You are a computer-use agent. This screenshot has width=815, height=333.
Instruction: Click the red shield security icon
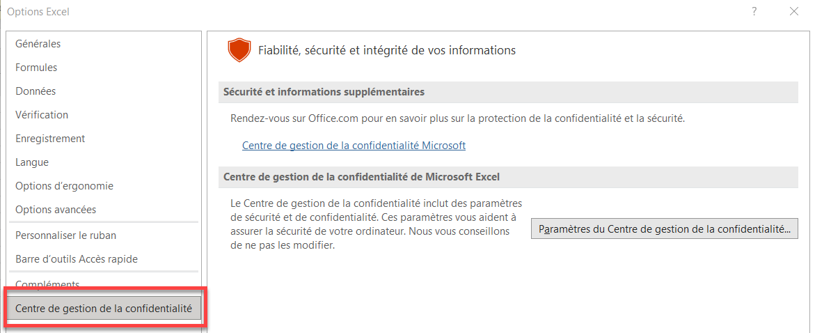point(239,50)
